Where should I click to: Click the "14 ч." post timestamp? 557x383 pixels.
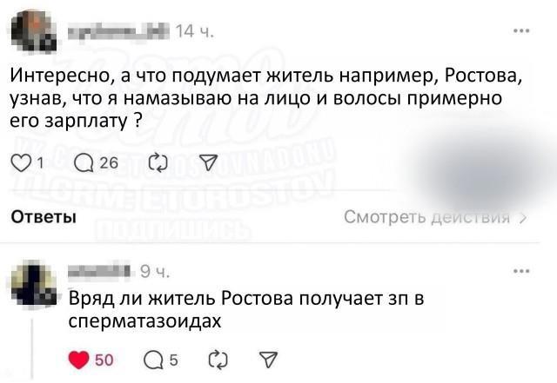(189, 33)
